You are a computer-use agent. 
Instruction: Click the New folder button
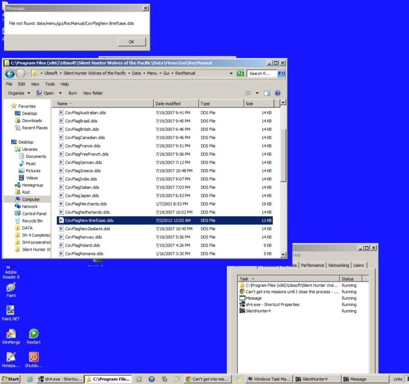coord(93,93)
